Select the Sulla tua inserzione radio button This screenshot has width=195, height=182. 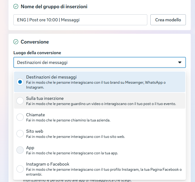pos(20,101)
